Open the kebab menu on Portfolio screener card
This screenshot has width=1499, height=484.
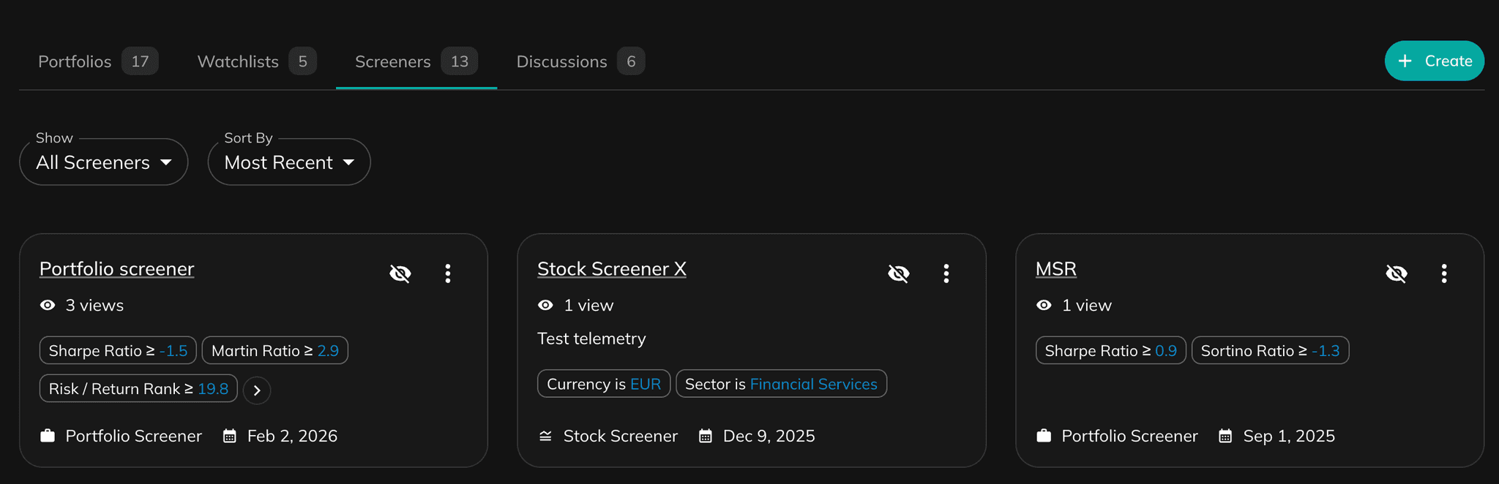[448, 273]
